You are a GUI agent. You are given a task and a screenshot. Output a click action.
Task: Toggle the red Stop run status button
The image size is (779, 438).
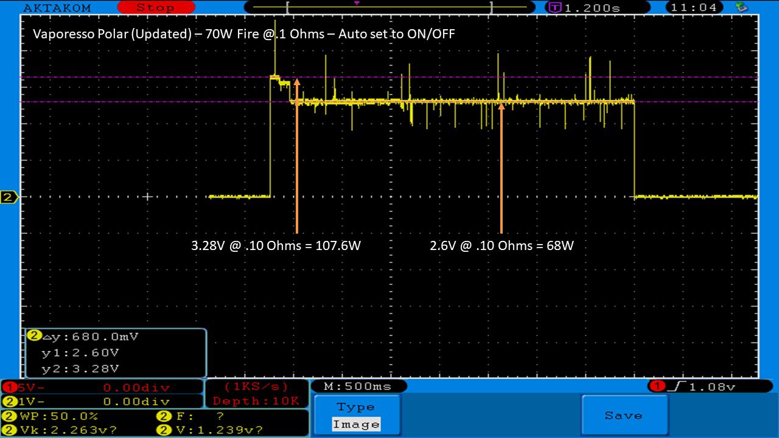click(156, 8)
